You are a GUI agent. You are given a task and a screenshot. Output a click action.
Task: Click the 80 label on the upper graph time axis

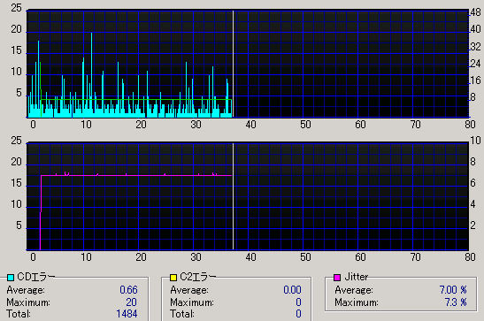coord(470,125)
